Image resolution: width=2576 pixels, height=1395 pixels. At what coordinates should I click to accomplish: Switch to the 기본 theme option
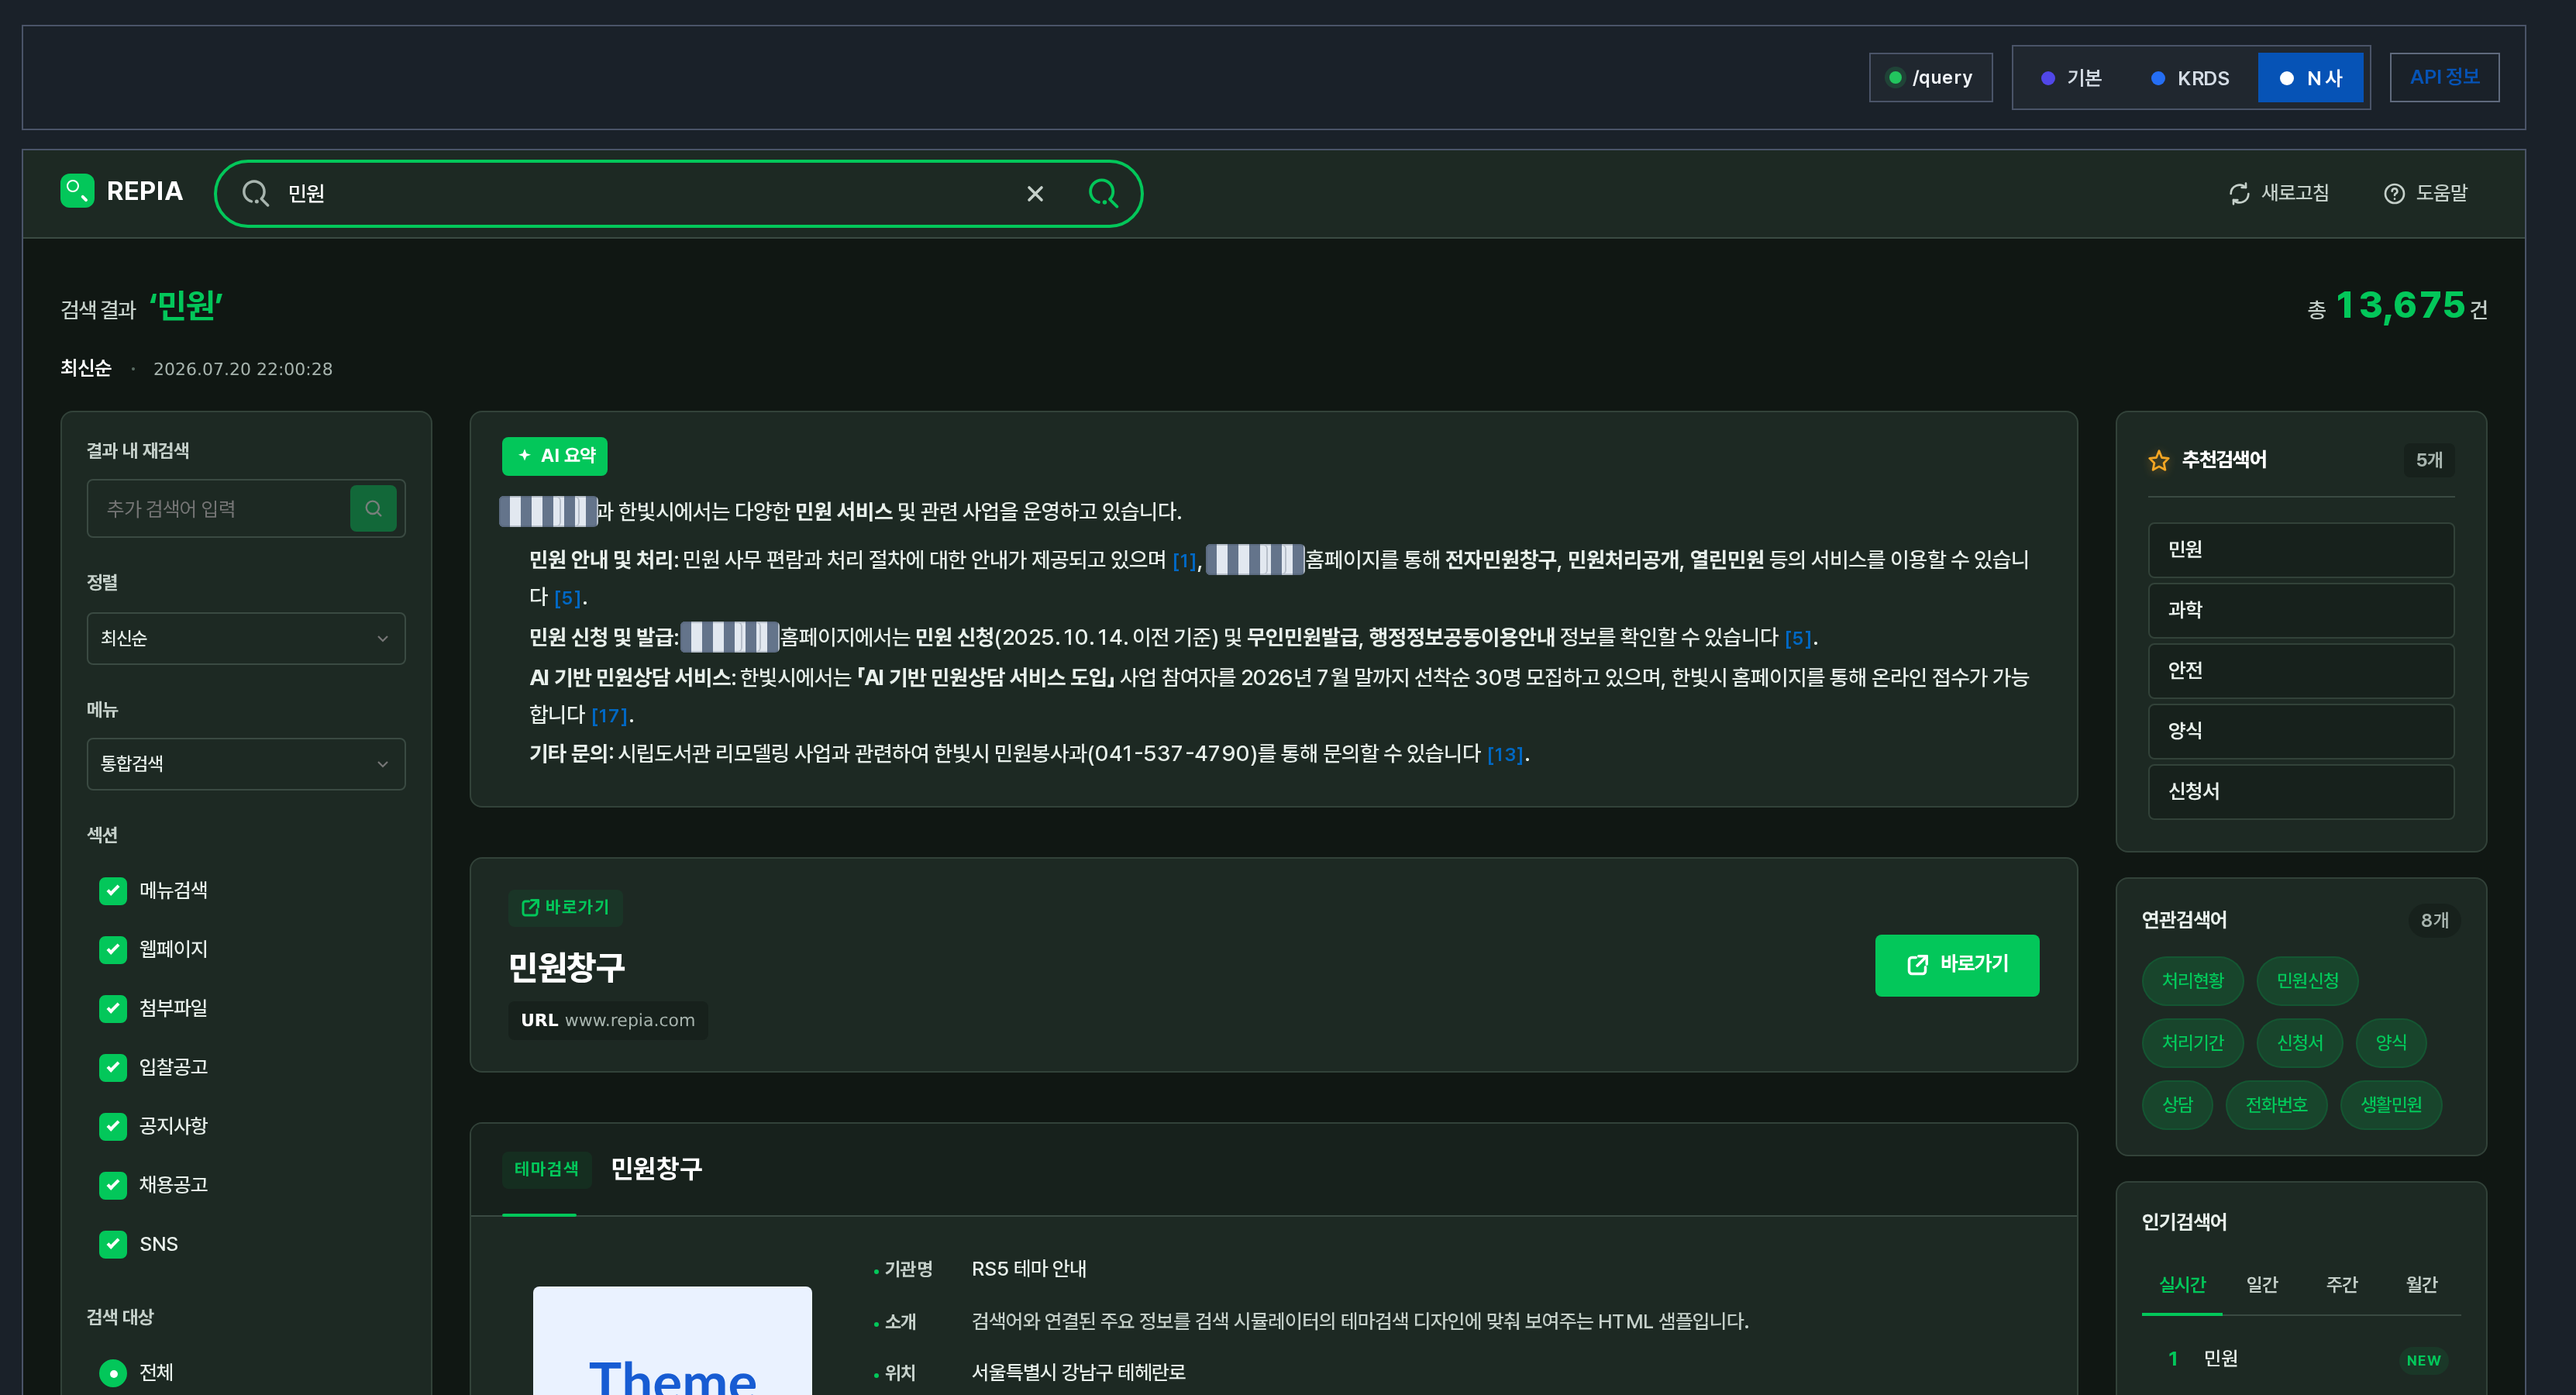[x=2072, y=78]
